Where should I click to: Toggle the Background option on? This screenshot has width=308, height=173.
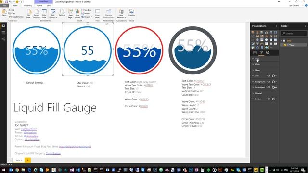275,82
